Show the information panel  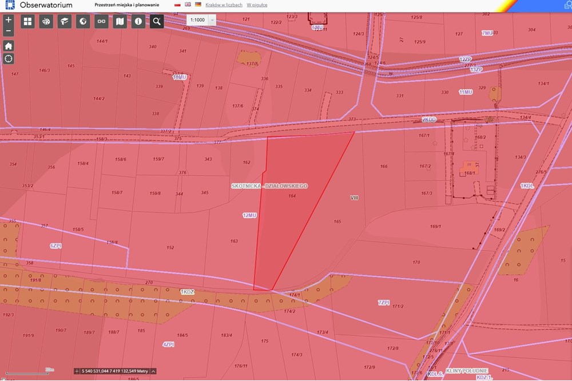(138, 22)
